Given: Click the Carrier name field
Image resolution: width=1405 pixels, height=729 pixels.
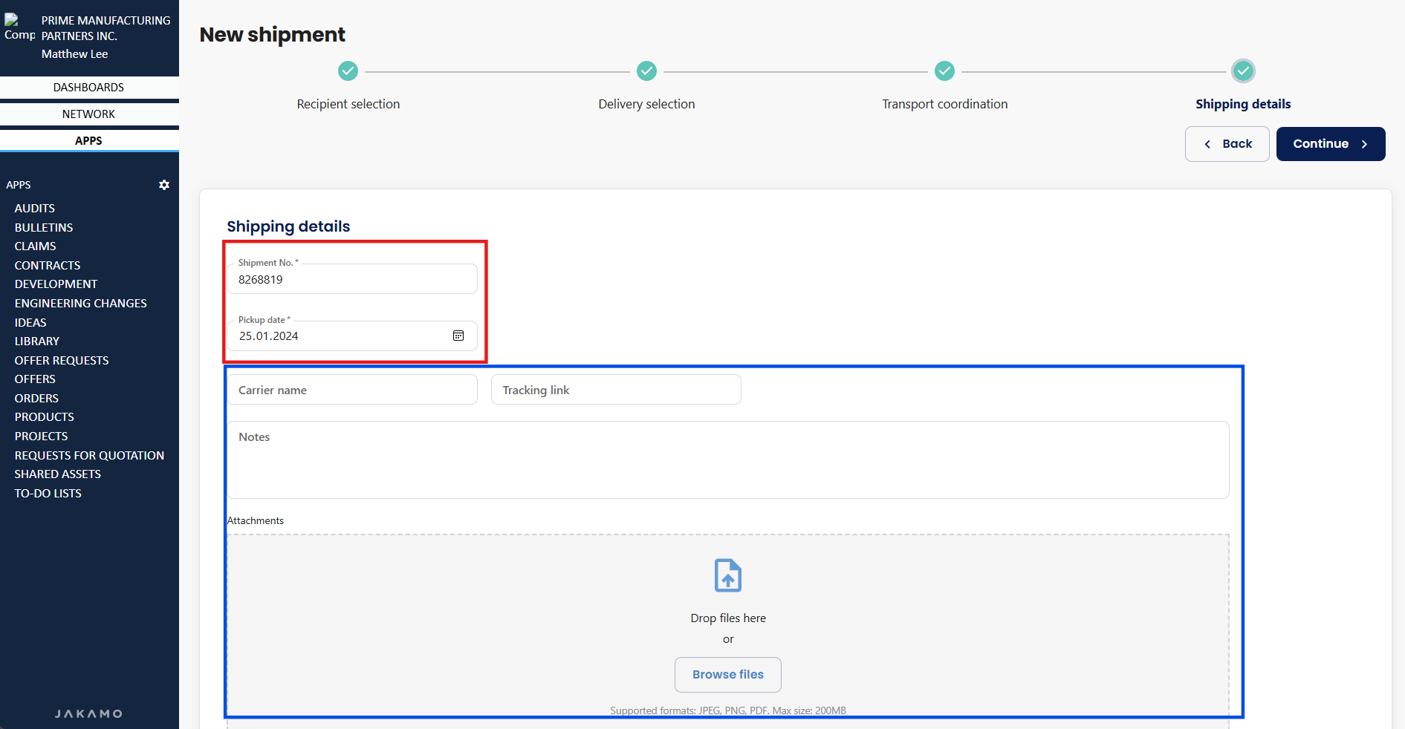Looking at the screenshot, I should [351, 390].
